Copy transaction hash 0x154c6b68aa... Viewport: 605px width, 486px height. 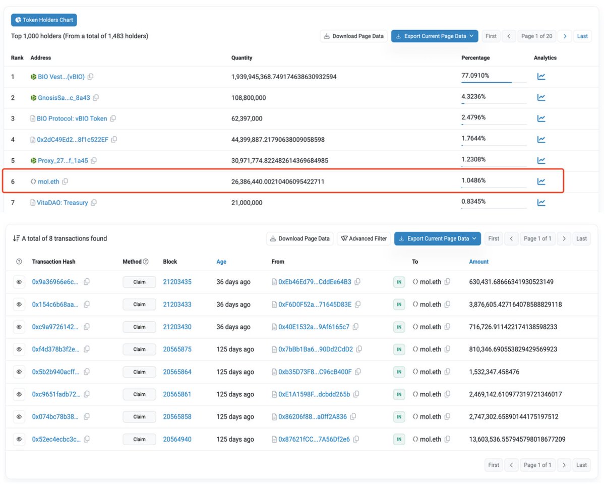pyautogui.click(x=87, y=305)
